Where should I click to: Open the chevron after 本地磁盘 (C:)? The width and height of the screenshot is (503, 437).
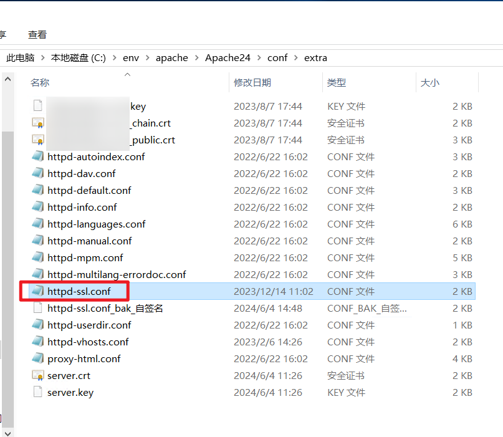115,58
